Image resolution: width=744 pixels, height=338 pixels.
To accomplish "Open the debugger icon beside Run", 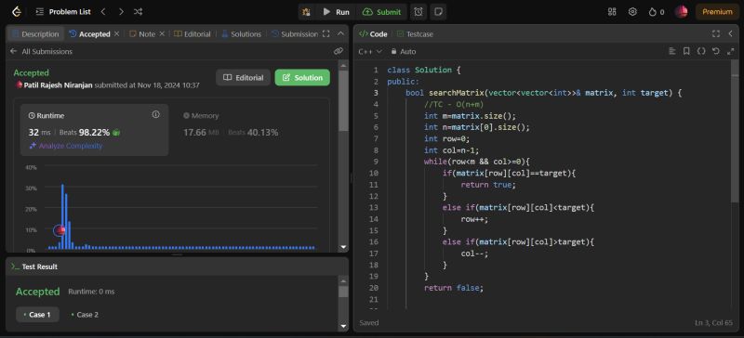I will click(307, 12).
